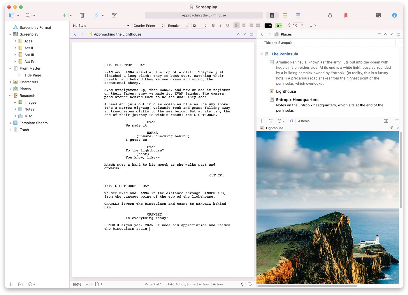Select the Title and Synopsis tab
408x295 pixels.
278,43
